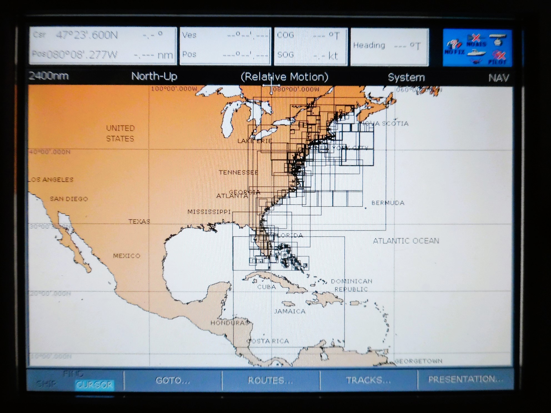The height and width of the screenshot is (413, 551).
Task: Open the ROUTES... softkey menu
Action: coord(271,380)
